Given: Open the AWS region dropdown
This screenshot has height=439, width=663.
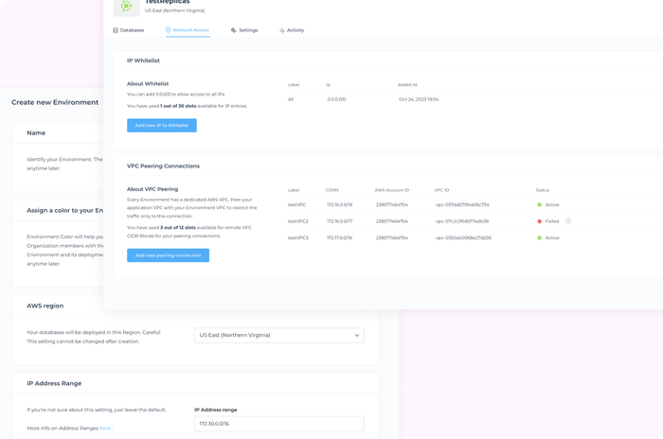Looking at the screenshot, I should coord(279,335).
